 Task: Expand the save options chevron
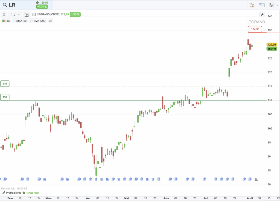(277, 5)
